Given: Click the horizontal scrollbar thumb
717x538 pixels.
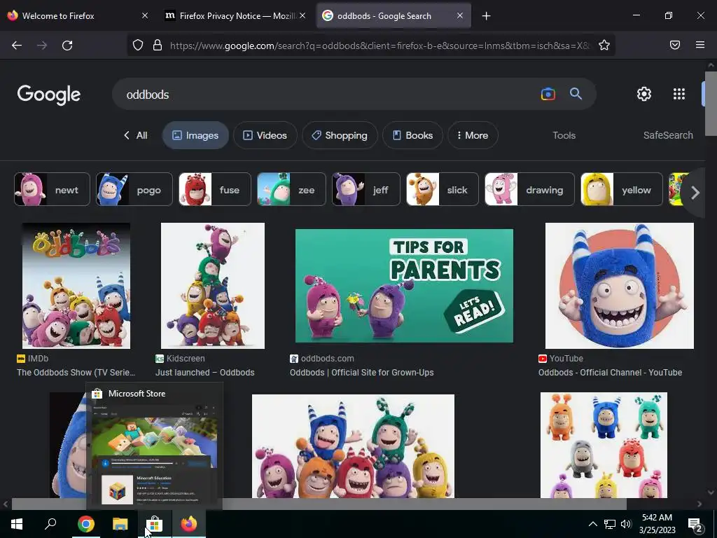Looking at the screenshot, I should point(319,504).
